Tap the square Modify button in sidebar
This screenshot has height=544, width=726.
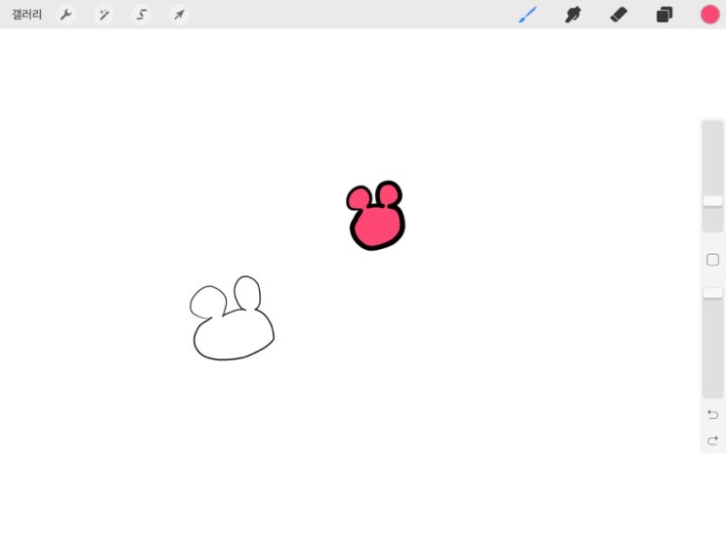[x=712, y=260]
